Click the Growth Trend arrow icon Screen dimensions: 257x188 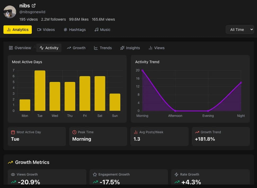[198, 132]
